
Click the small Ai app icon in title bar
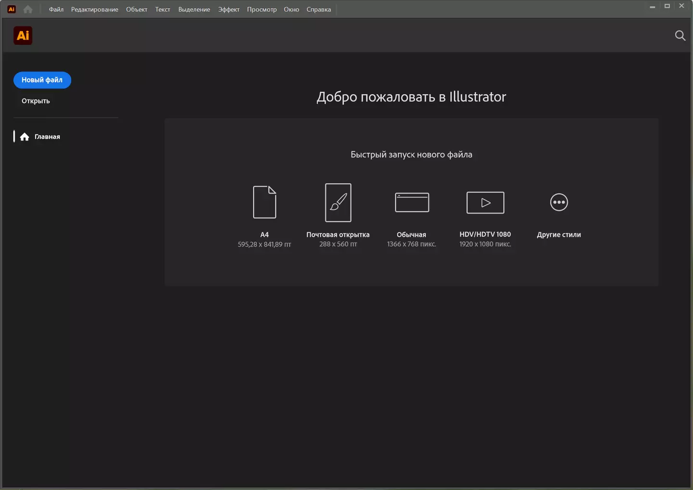12,9
